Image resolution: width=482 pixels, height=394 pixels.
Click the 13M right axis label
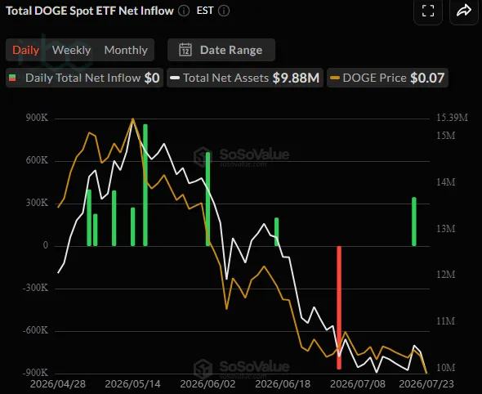(x=446, y=229)
